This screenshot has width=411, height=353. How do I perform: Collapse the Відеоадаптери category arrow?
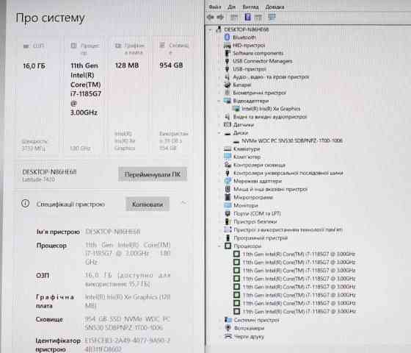(219, 101)
